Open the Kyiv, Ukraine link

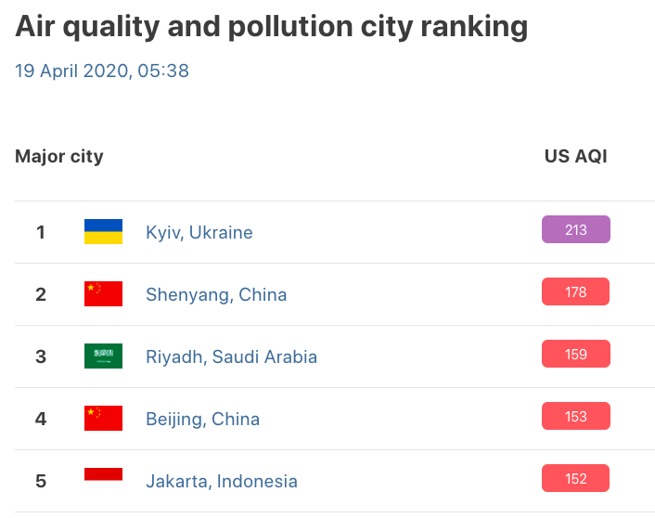[199, 232]
